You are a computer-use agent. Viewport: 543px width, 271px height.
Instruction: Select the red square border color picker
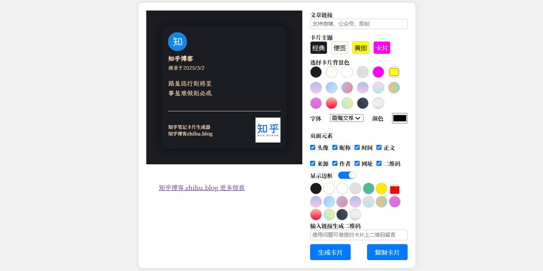394,190
